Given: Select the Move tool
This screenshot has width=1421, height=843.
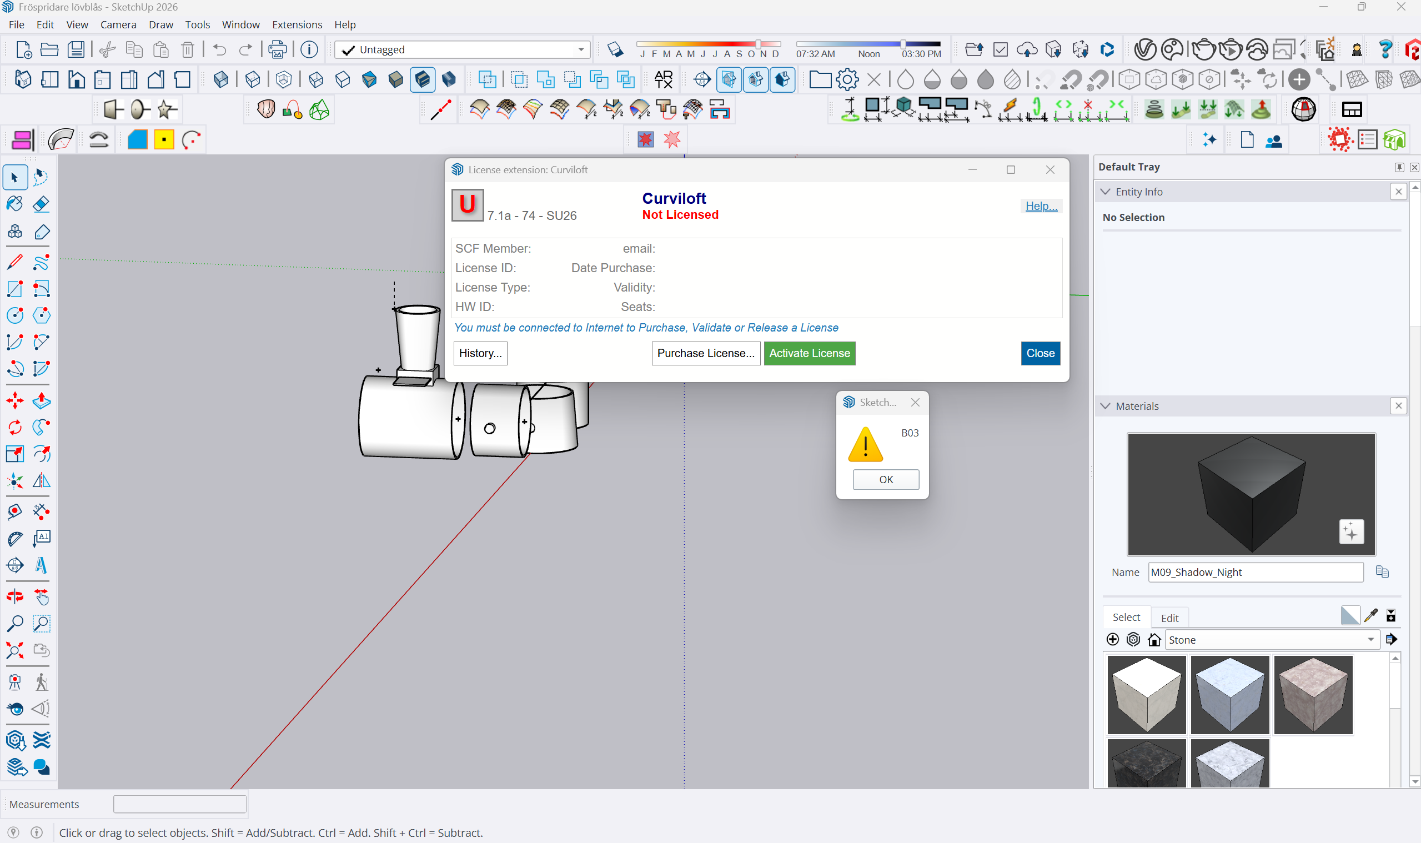Looking at the screenshot, I should click(x=15, y=401).
